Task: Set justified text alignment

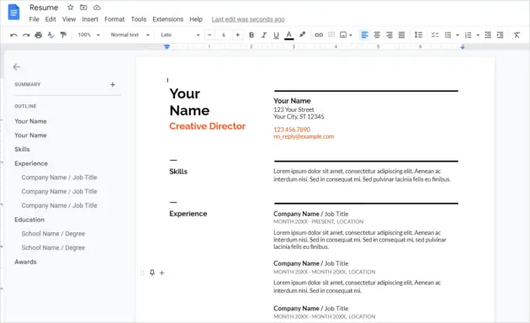Action: click(x=401, y=34)
